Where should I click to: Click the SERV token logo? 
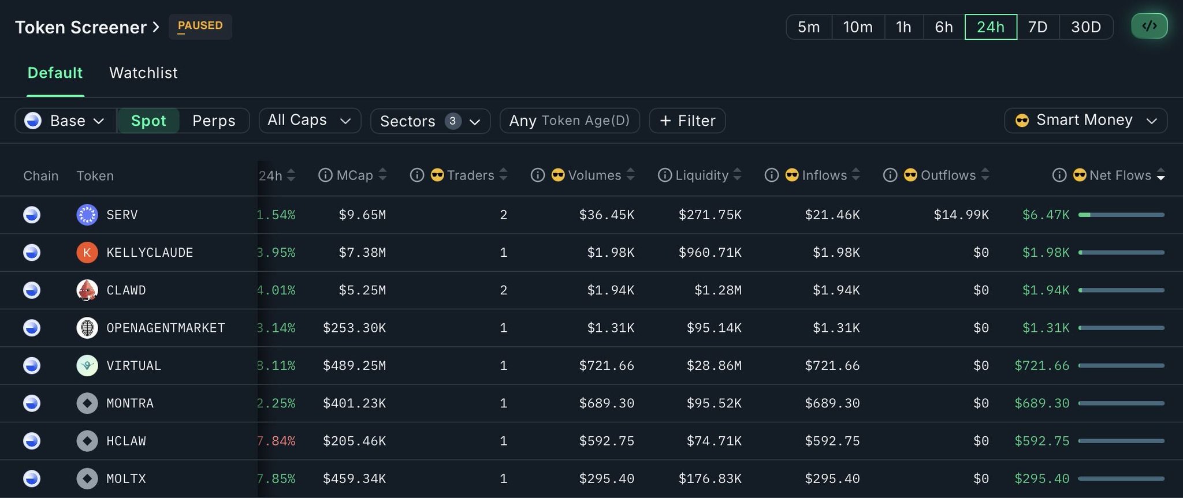click(x=87, y=215)
